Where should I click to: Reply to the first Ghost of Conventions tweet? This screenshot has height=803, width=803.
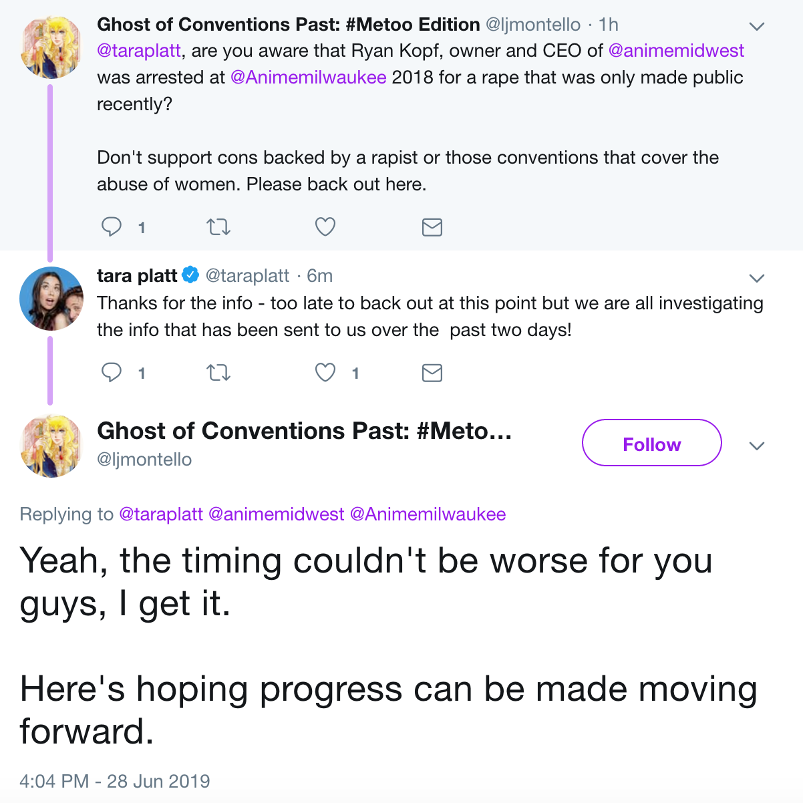click(112, 227)
